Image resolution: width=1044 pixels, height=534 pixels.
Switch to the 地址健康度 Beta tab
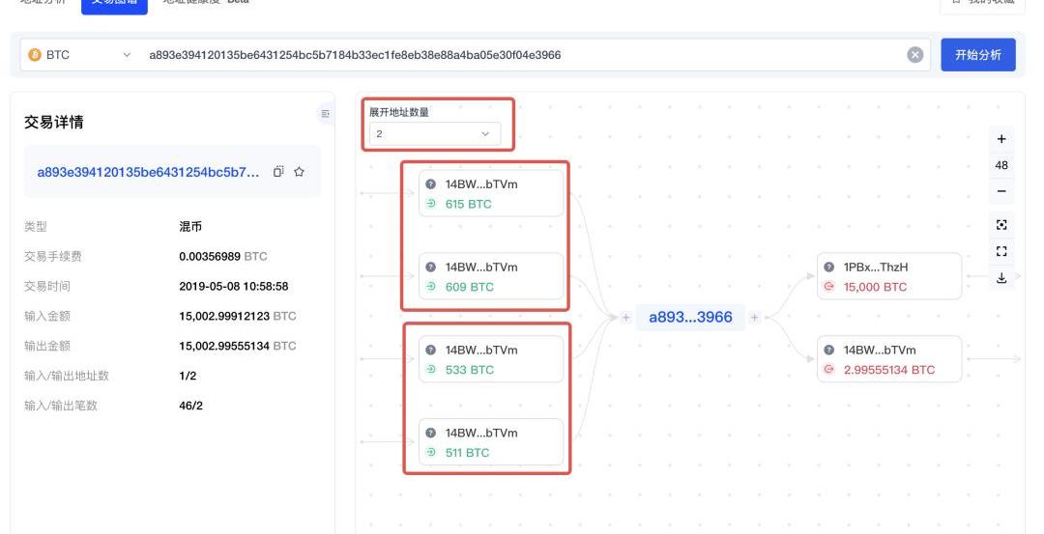point(205,3)
